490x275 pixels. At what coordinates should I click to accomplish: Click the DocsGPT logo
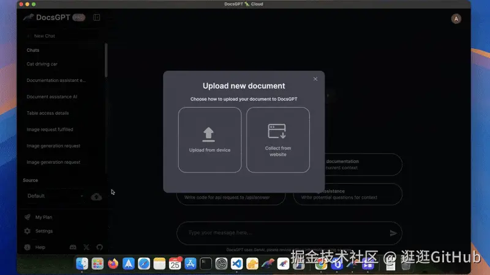47,18
